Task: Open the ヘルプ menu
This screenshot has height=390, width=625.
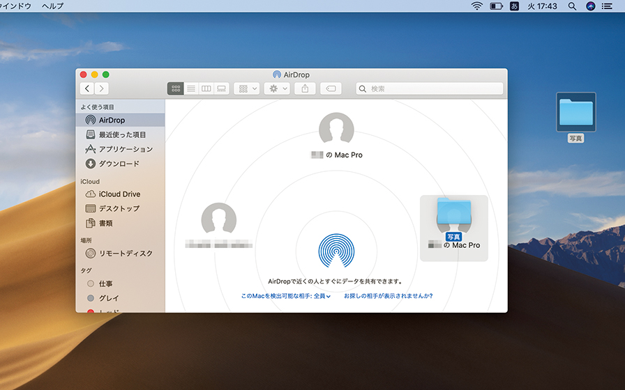Action: [52, 6]
